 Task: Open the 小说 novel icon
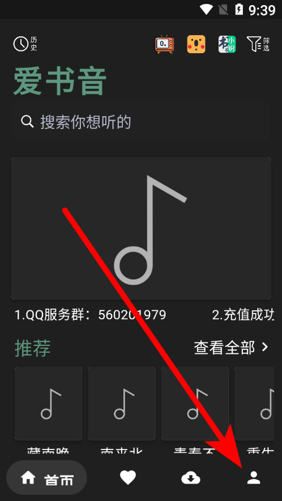coord(227,44)
